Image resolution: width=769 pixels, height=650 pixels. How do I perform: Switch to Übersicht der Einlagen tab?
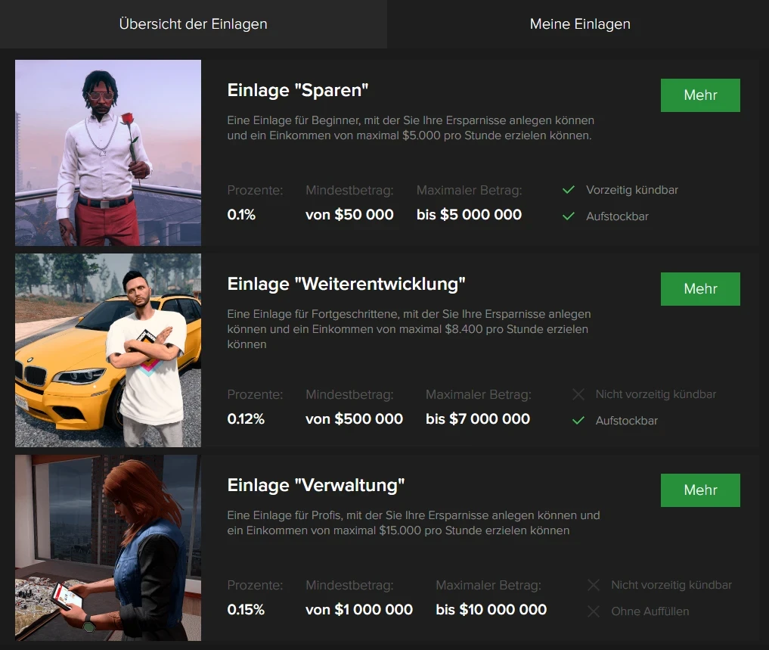tap(193, 24)
